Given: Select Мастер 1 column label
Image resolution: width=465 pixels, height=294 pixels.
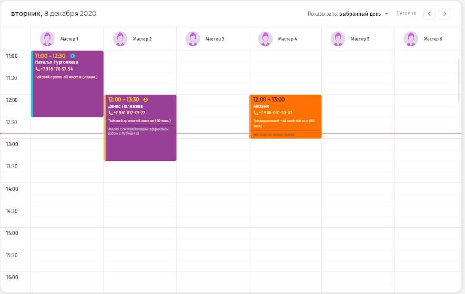Looking at the screenshot, I should tap(69, 39).
